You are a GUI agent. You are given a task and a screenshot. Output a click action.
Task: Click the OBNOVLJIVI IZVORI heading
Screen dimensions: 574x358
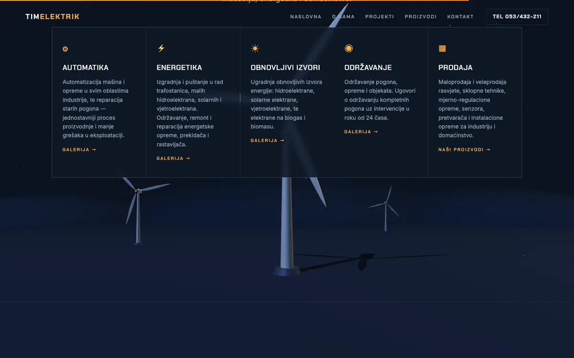point(286,68)
